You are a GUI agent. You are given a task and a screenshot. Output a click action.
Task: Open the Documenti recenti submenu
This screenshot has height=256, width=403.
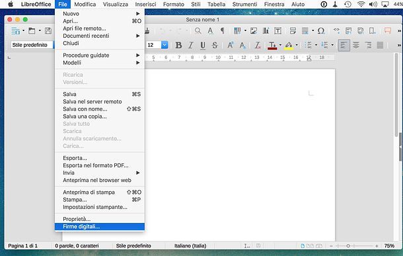100,36
